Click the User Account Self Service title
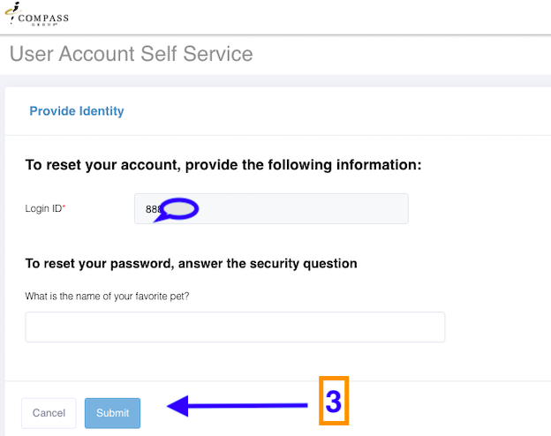 click(131, 54)
